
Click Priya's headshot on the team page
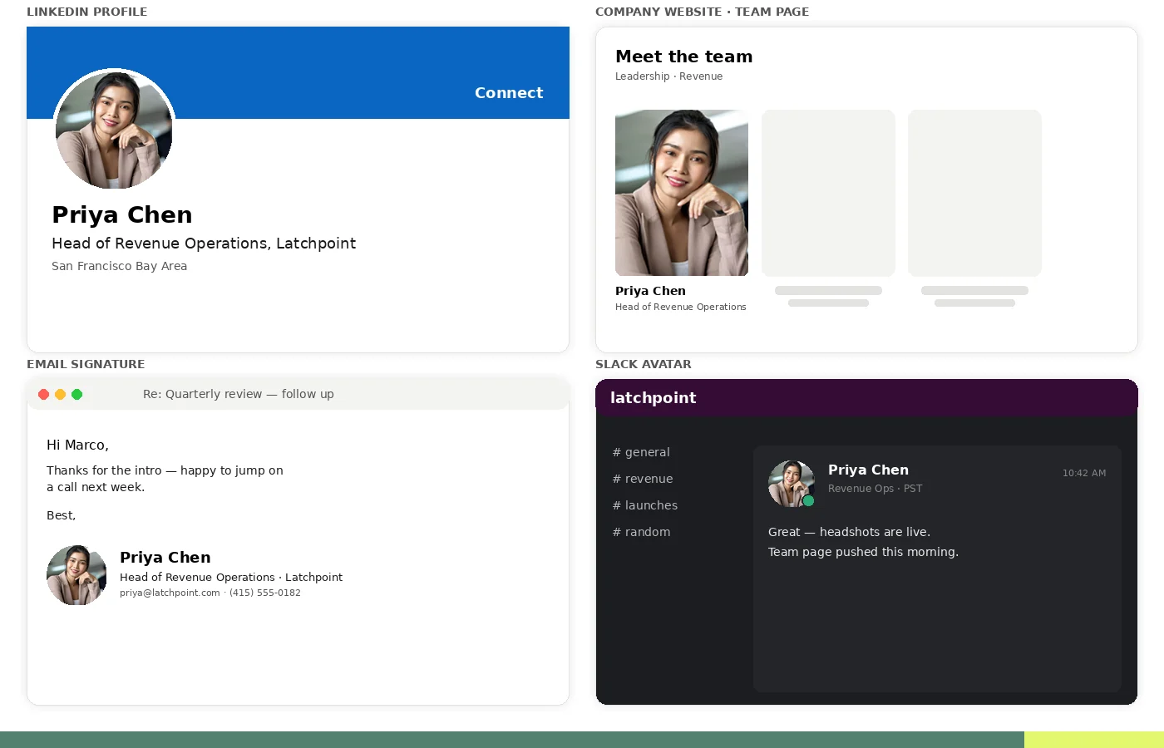tap(681, 193)
